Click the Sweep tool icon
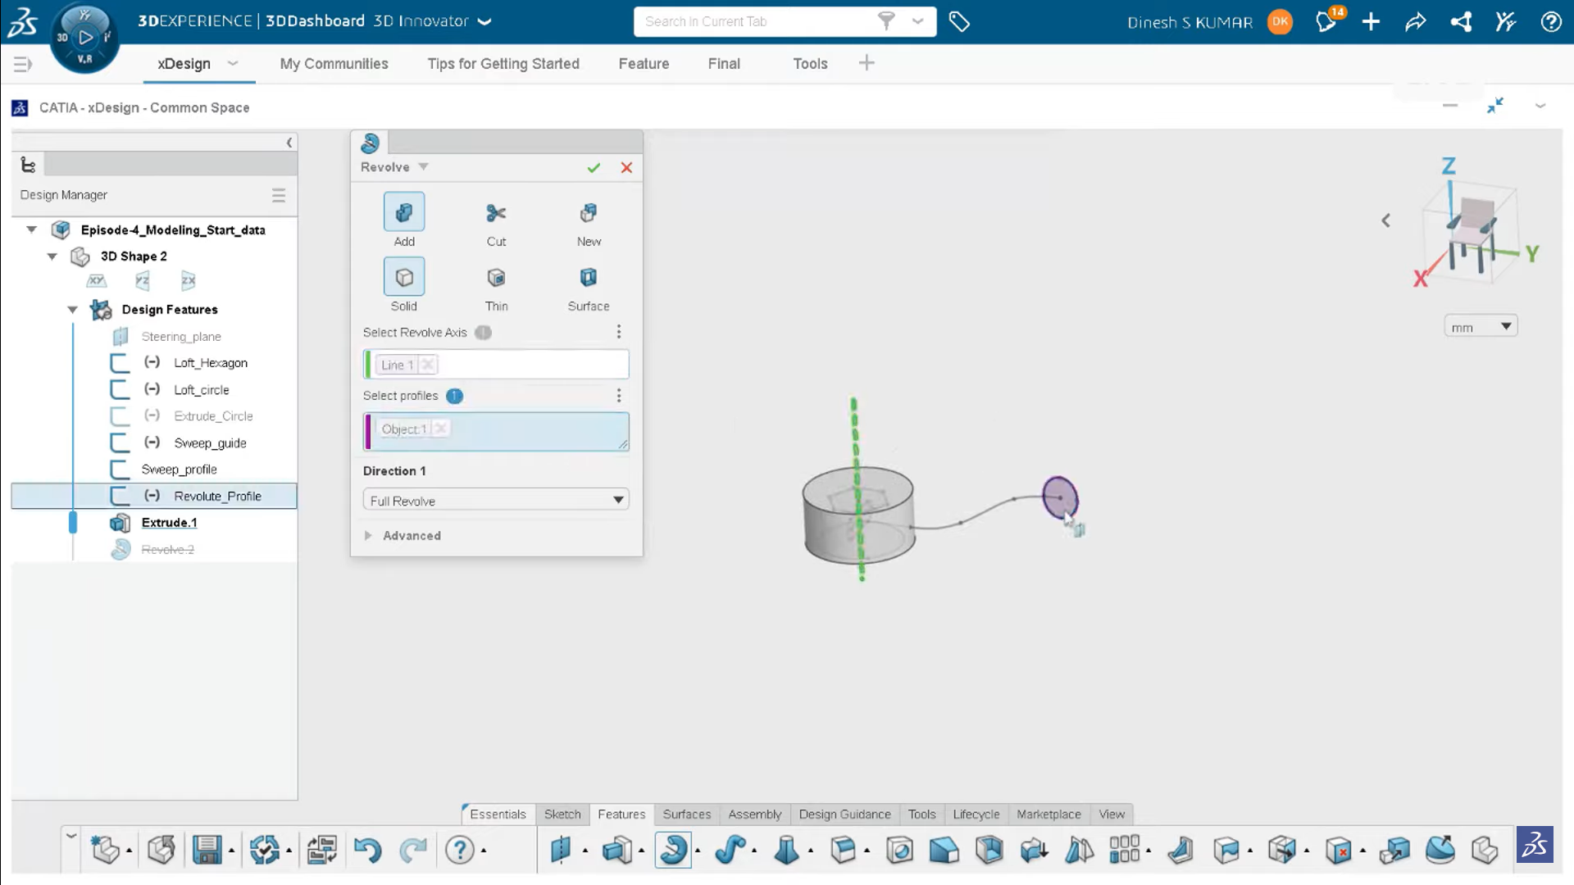This screenshot has width=1574, height=885. 730,850
